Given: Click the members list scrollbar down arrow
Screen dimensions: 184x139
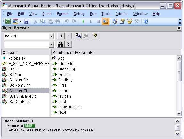Looking at the screenshot, I should coord(179,113).
